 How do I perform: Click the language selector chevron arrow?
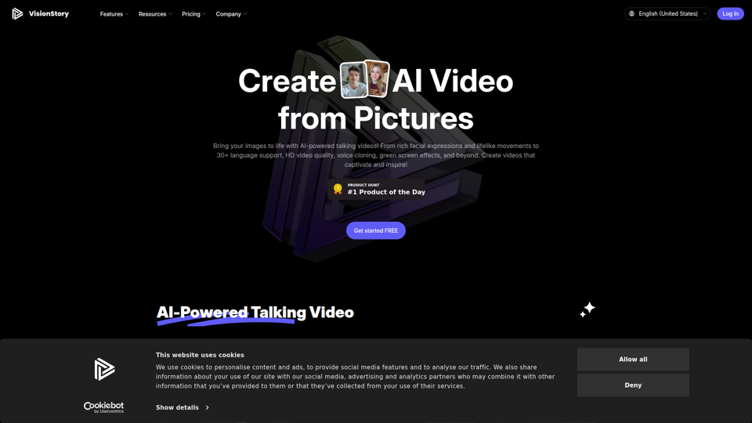[x=704, y=14]
